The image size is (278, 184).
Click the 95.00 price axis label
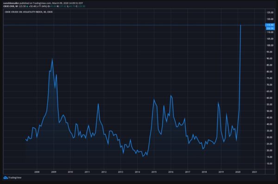tap(270, 52)
